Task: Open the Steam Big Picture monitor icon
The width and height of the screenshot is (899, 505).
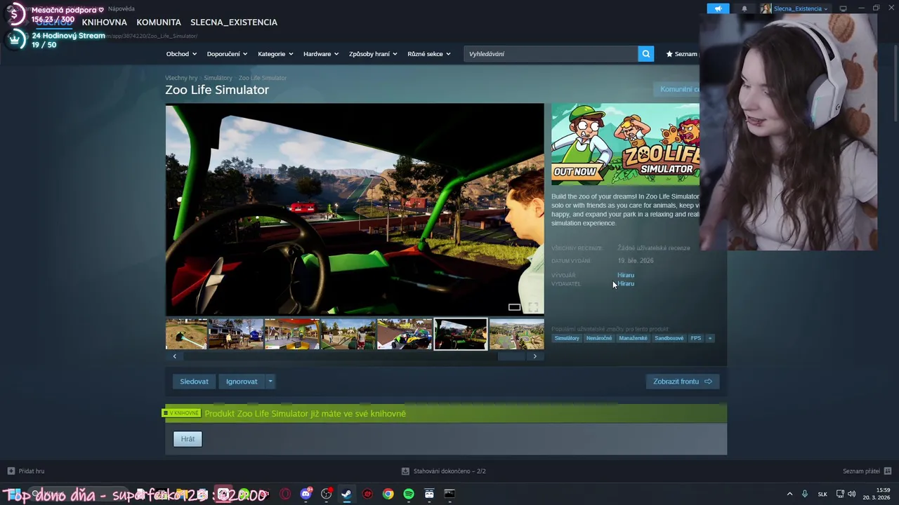Action: pyautogui.click(x=844, y=8)
